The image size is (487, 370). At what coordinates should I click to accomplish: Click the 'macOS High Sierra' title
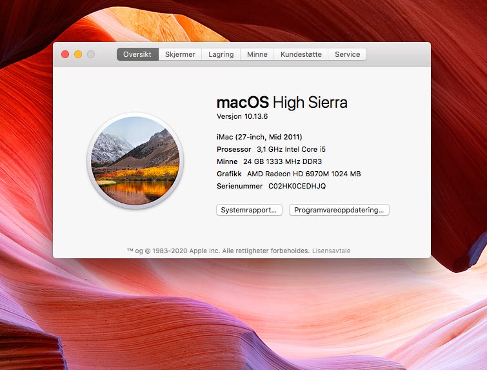pos(282,102)
